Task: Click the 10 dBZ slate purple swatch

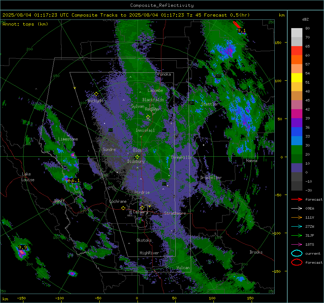Action: coord(297,168)
